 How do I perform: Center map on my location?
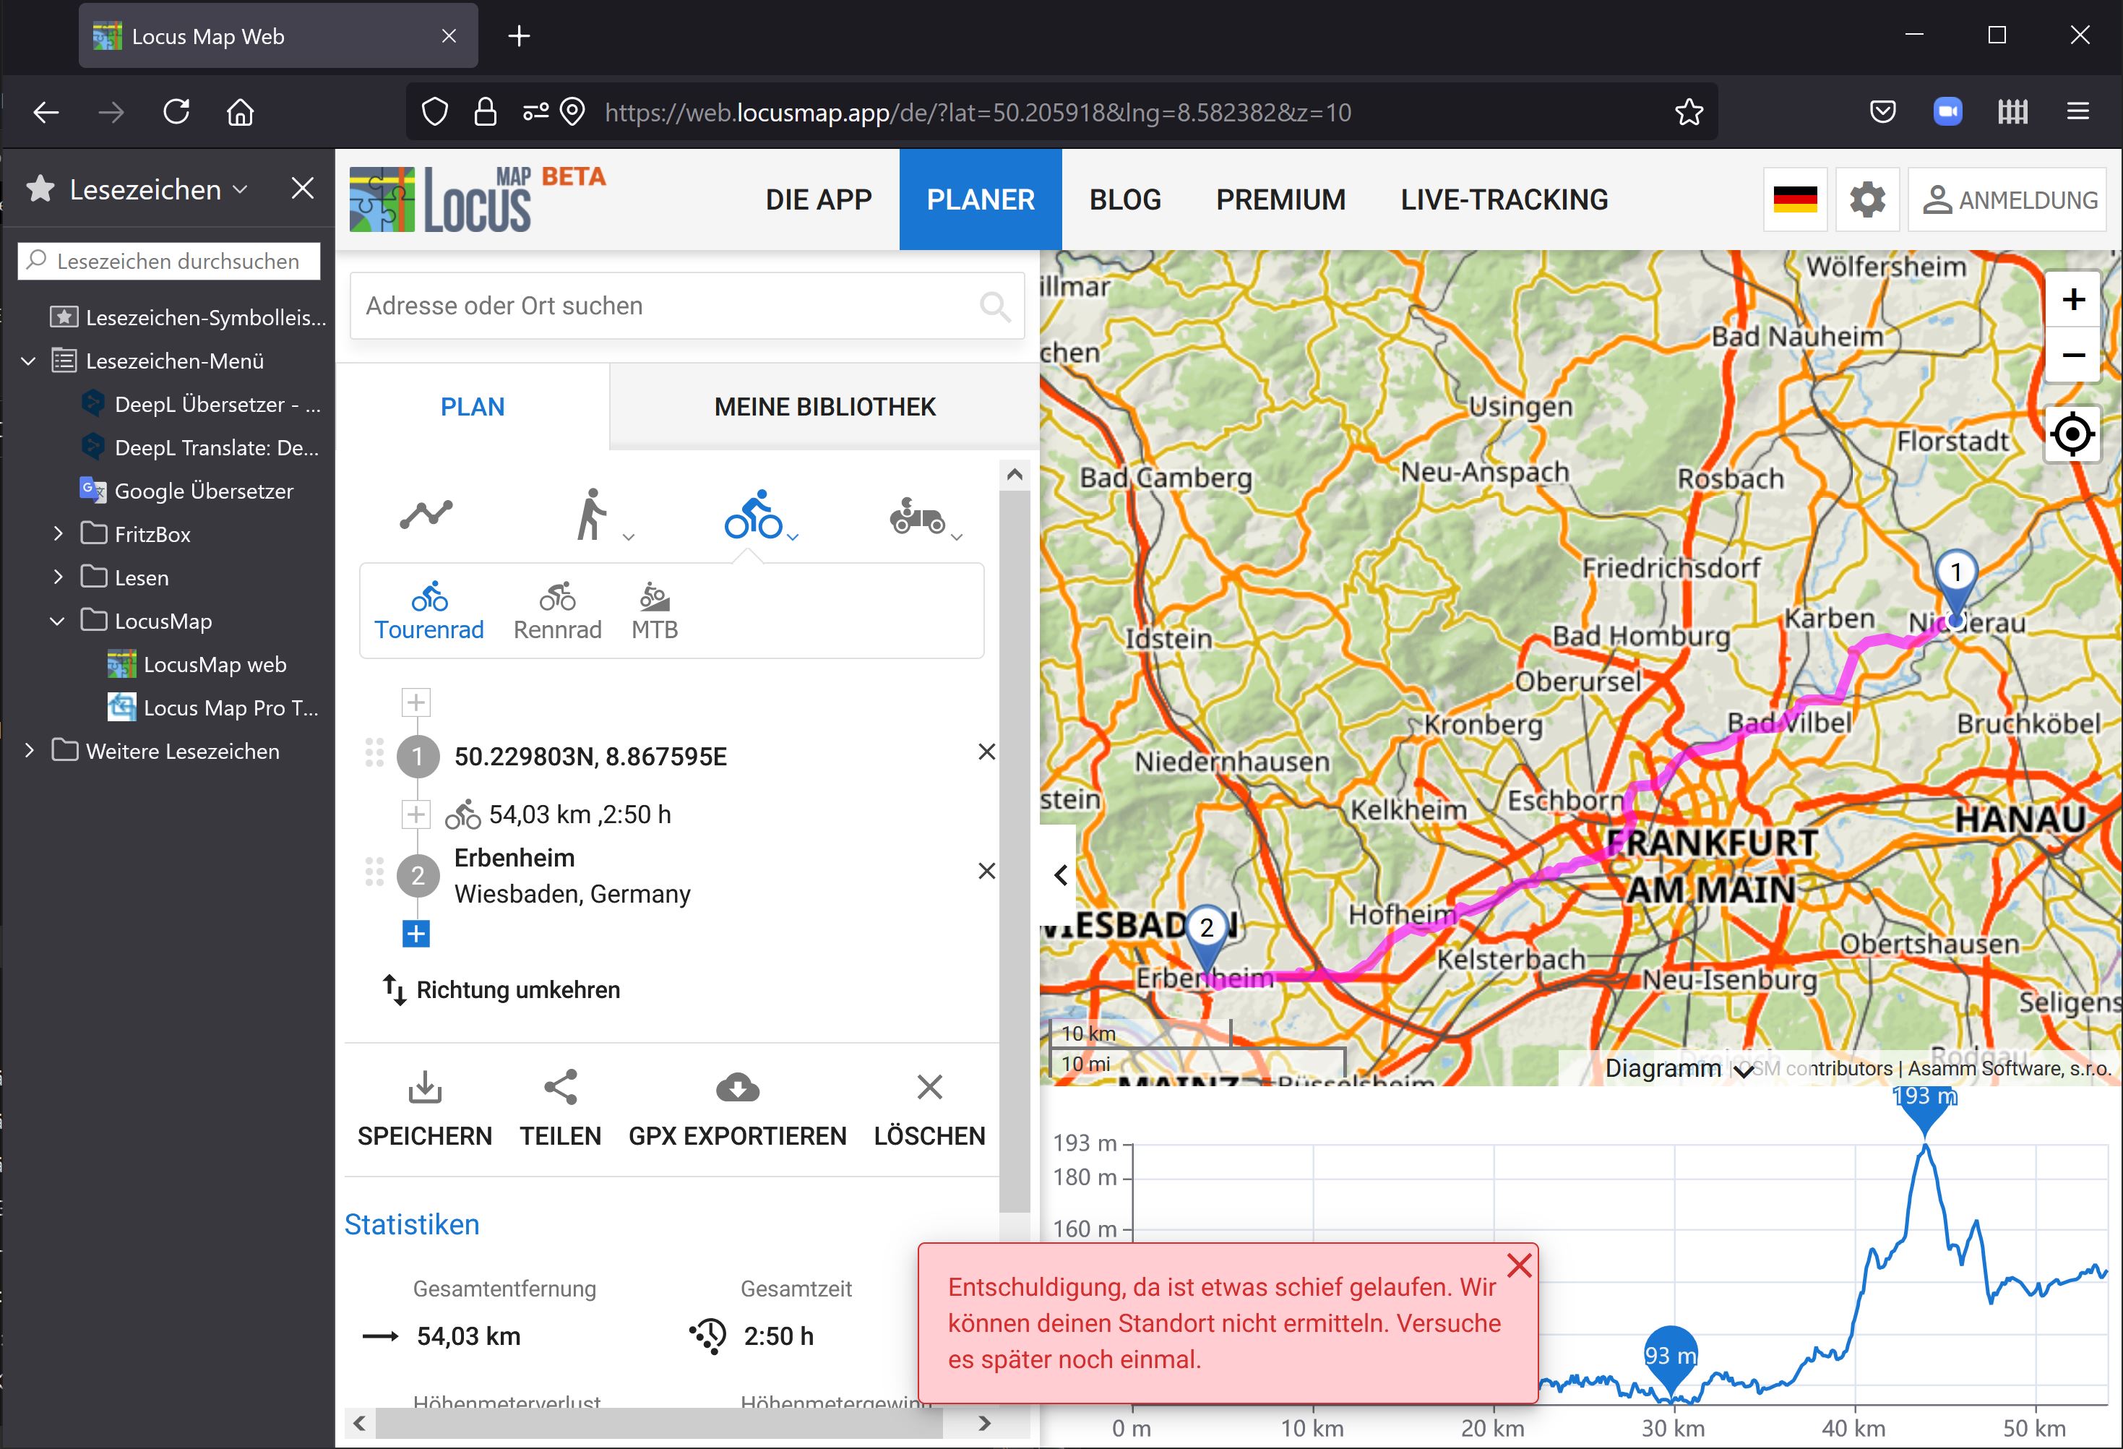pos(2072,433)
